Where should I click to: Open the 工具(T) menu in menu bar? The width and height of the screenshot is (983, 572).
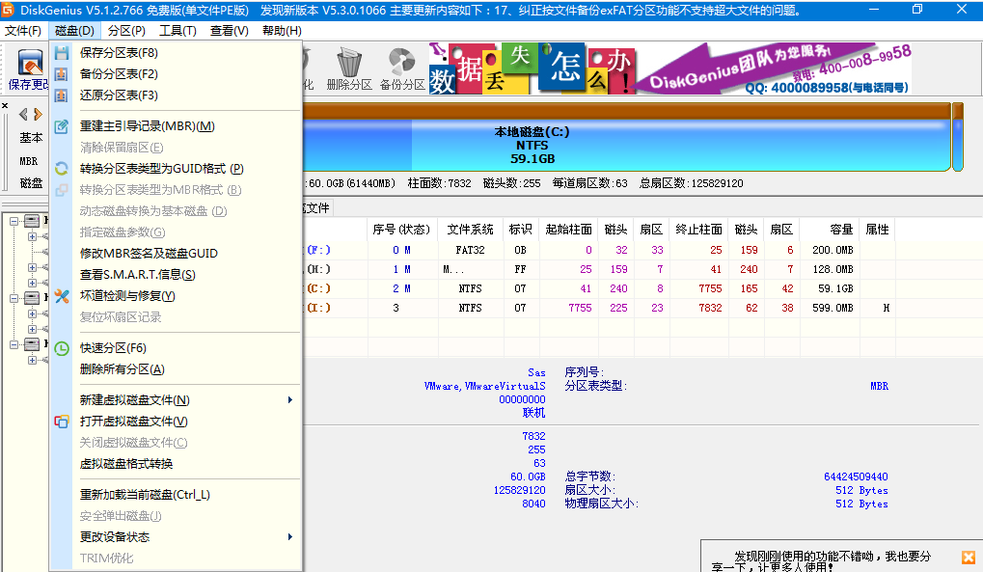pos(177,31)
